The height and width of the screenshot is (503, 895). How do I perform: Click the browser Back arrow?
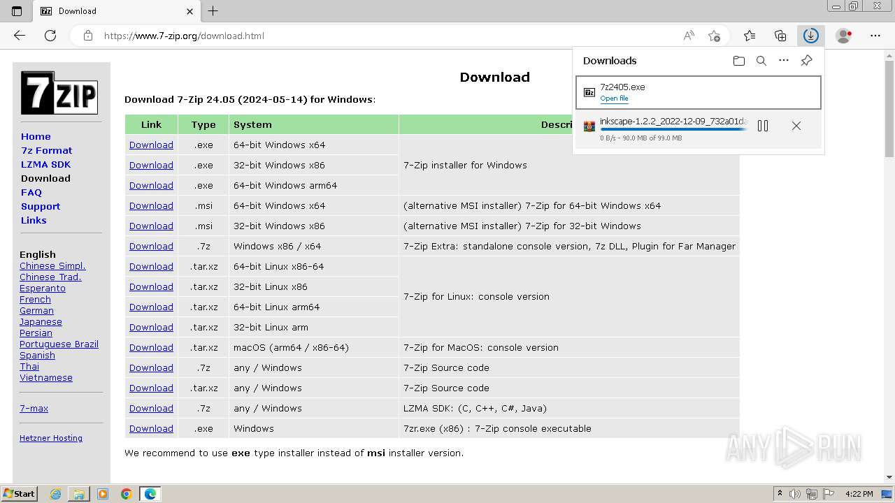point(20,36)
